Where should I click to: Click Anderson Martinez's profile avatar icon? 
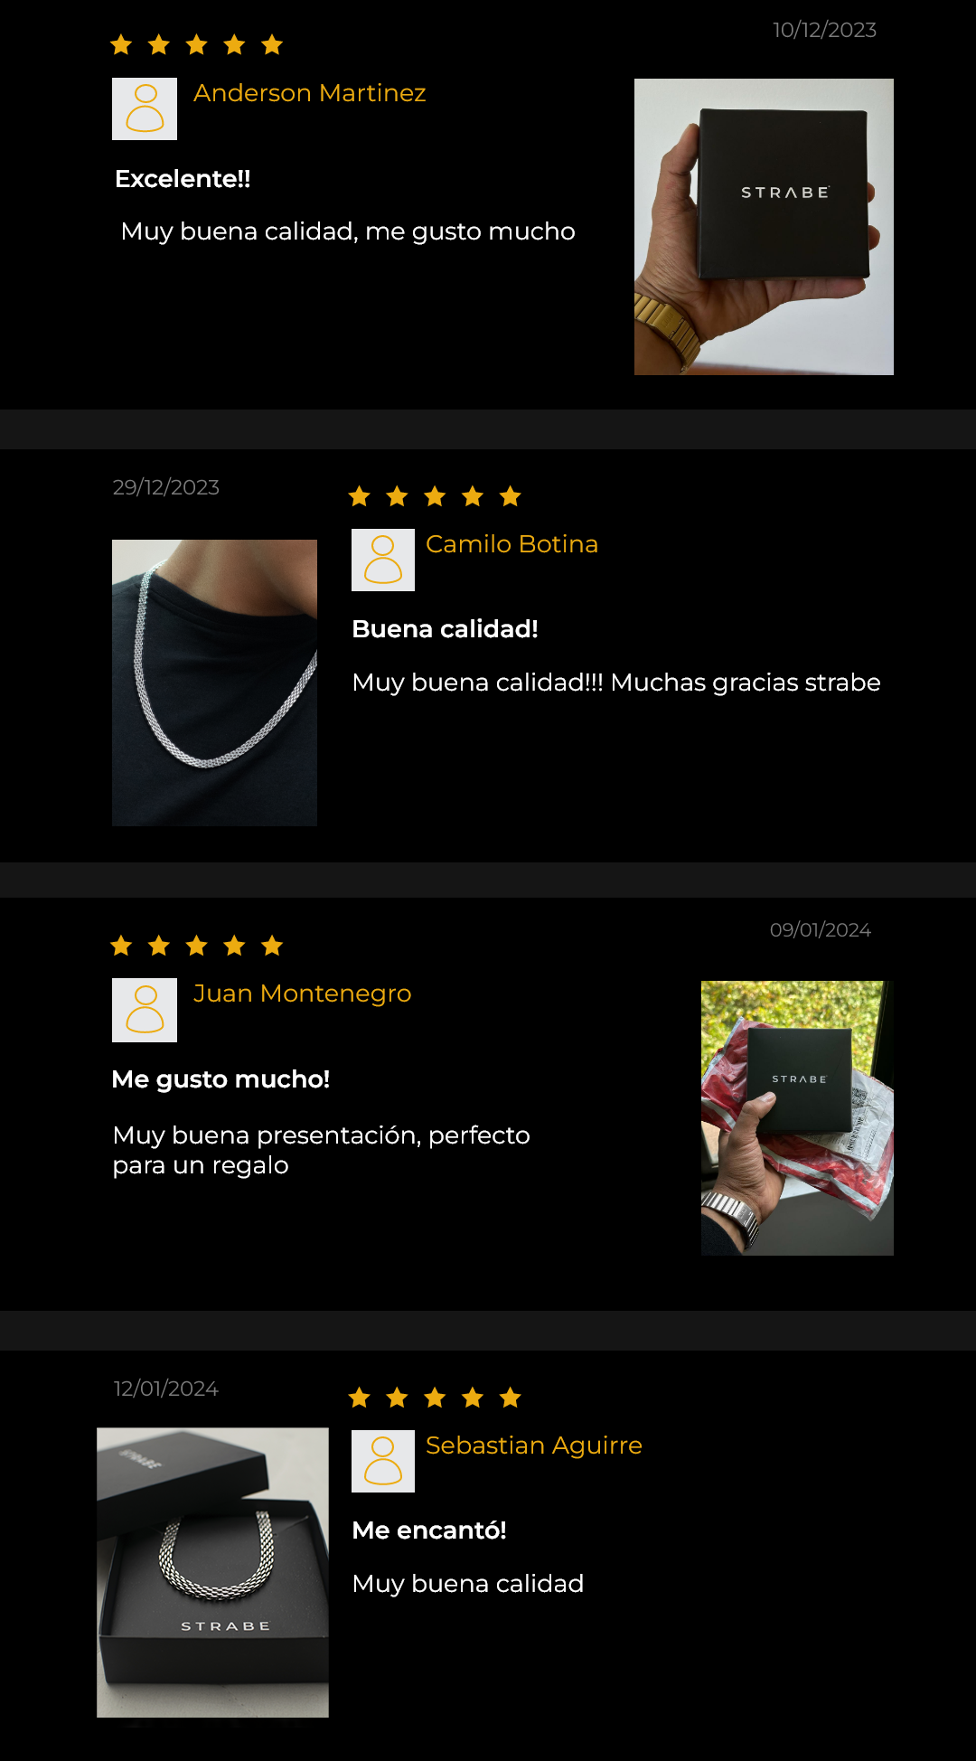(145, 108)
